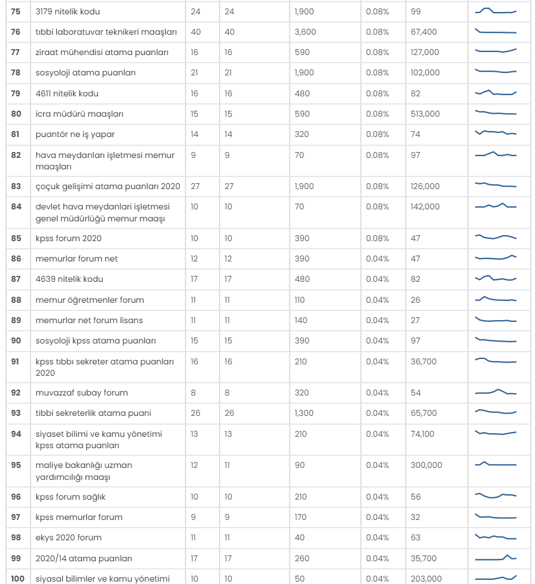Click keyword 'tibbi sekreterlik atama puani'
The width and height of the screenshot is (535, 584).
[93, 413]
